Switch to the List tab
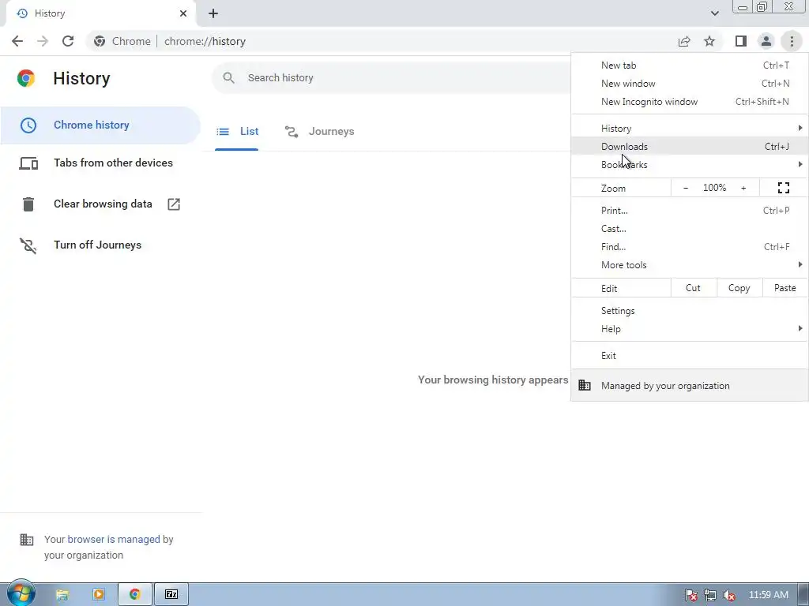Screen dimensions: 809x606 coord(237,132)
